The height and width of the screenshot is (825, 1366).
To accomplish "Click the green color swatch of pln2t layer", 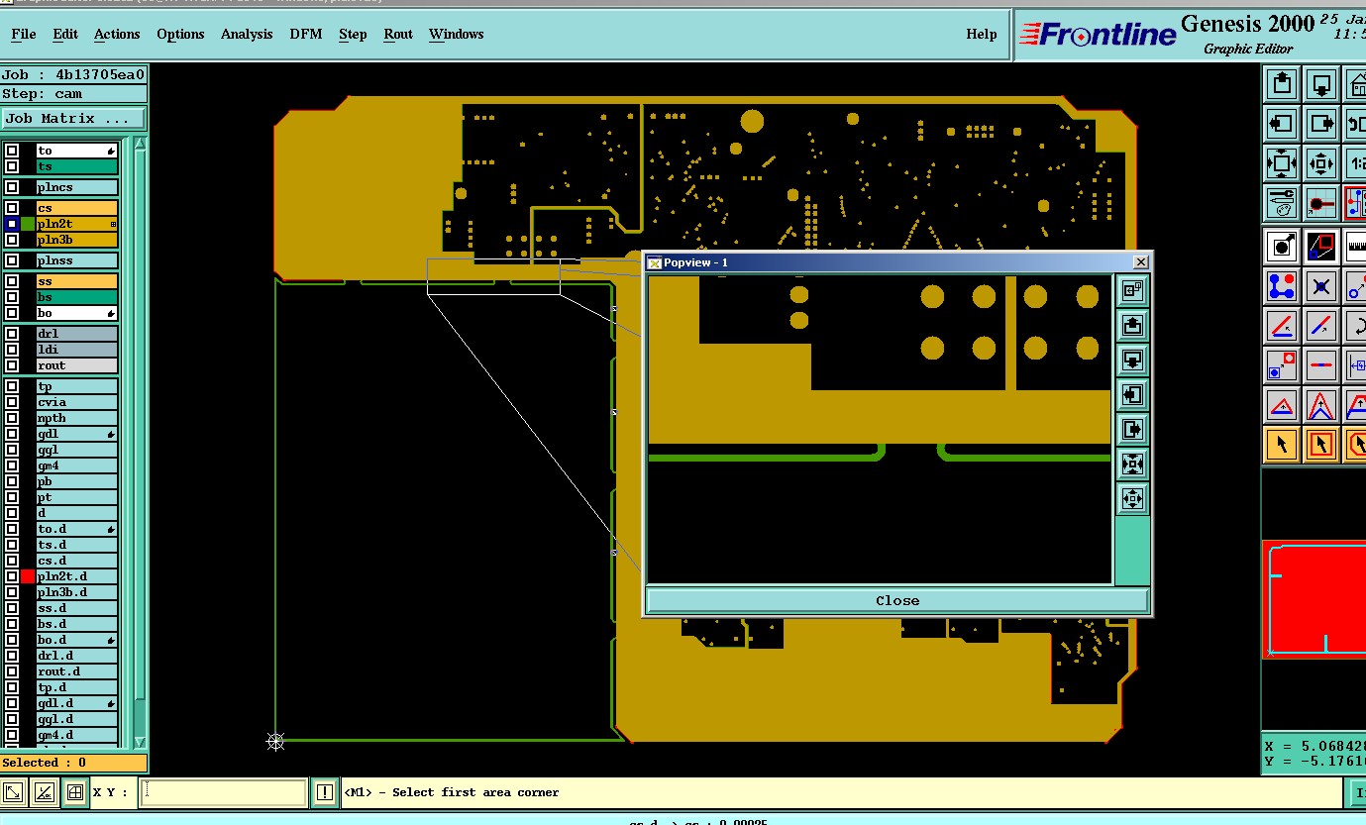I will tap(28, 224).
